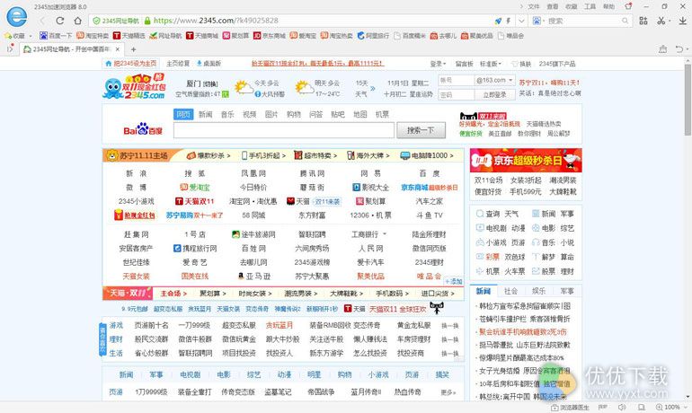The image size is (692, 413).
Task: Reload the page with the refresh icon
Action: pyautogui.click(x=60, y=21)
